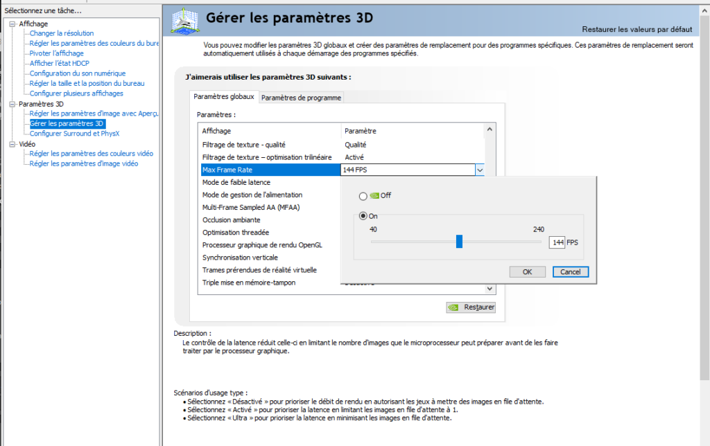The height and width of the screenshot is (446, 710).
Task: Open Configurer Surround et PhysX
Action: (x=74, y=134)
